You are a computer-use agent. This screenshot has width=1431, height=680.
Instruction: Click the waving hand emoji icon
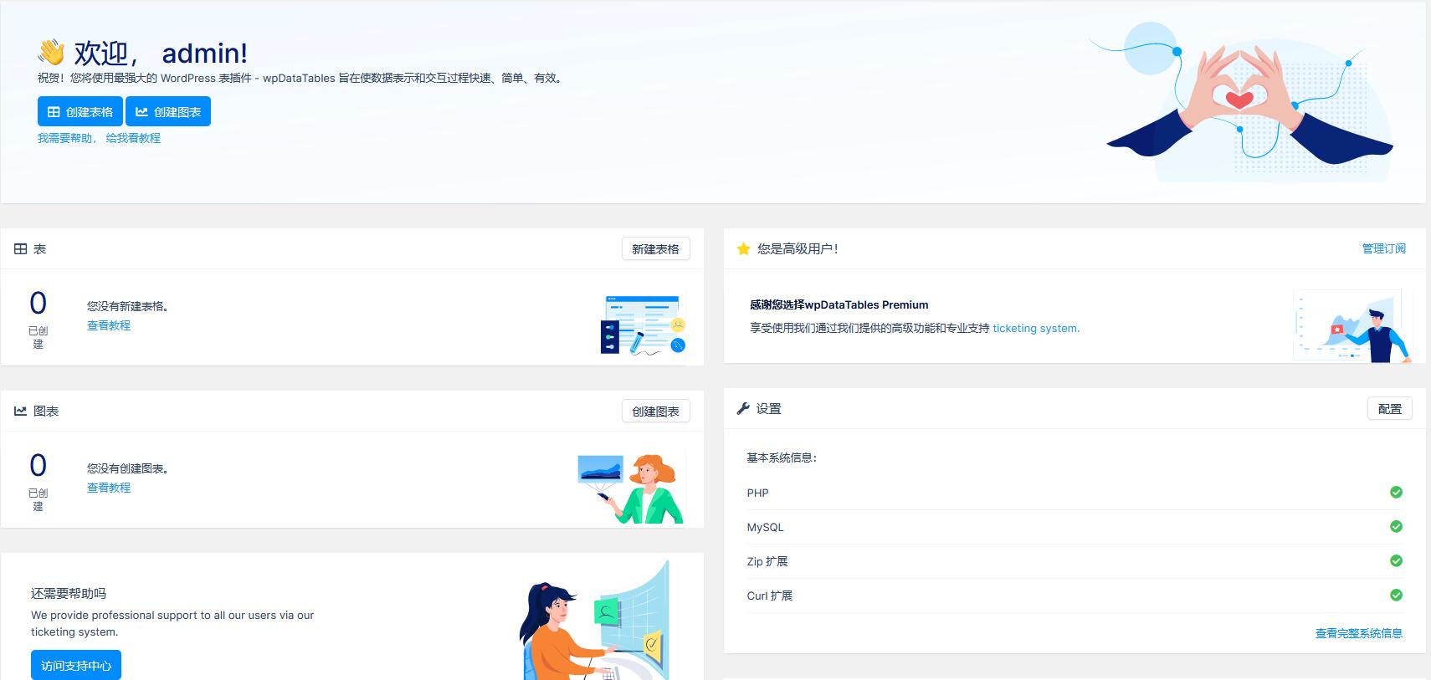tap(51, 53)
